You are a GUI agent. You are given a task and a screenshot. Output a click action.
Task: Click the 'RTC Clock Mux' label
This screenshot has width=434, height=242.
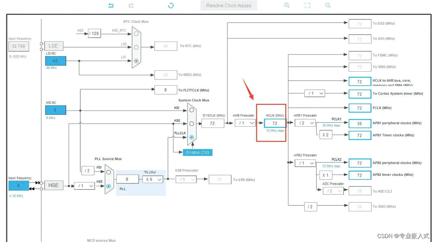[x=136, y=22]
